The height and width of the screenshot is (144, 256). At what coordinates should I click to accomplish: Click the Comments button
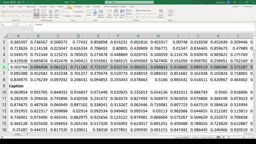click(x=248, y=6)
